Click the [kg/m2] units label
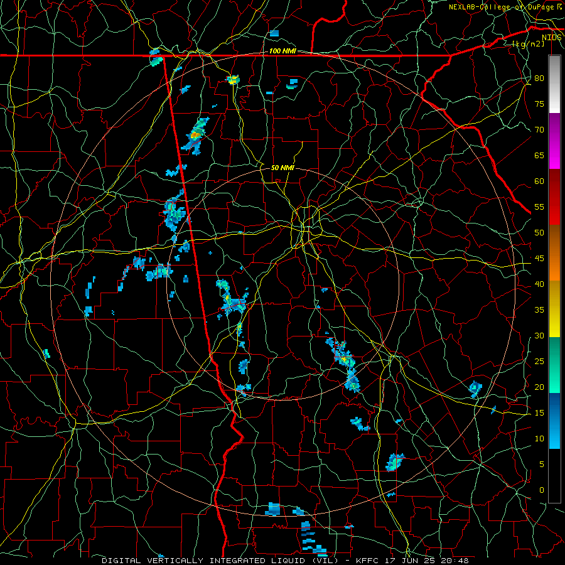 [x=528, y=44]
